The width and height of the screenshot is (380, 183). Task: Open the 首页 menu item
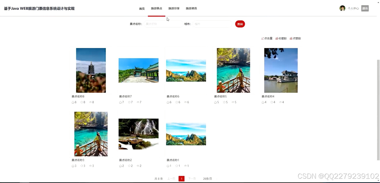[142, 8]
